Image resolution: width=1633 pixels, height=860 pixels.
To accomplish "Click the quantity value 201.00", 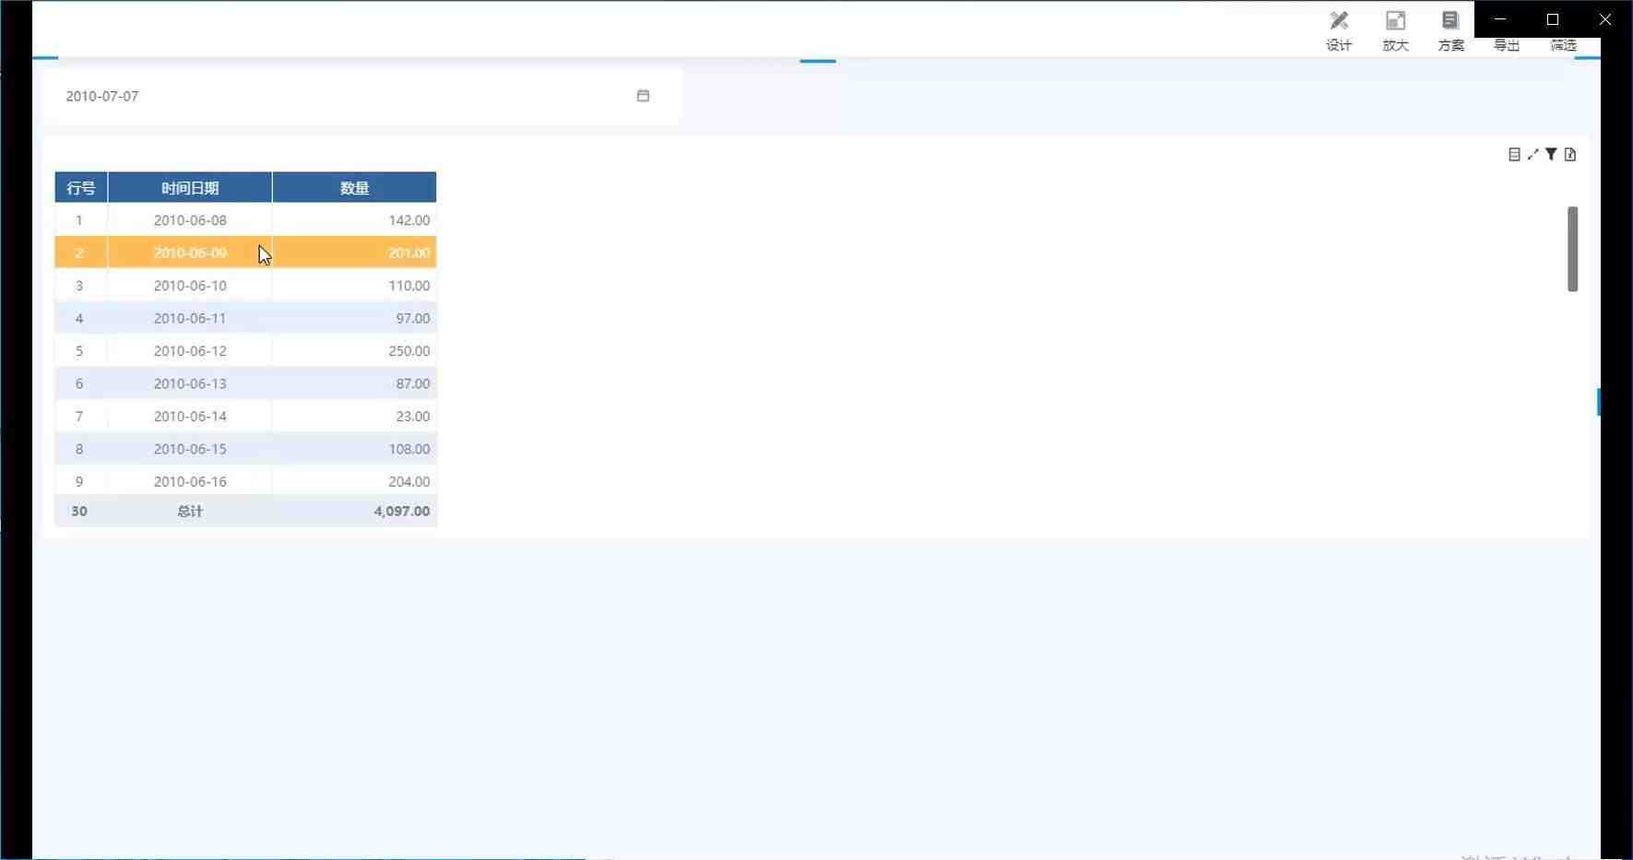I will (408, 253).
